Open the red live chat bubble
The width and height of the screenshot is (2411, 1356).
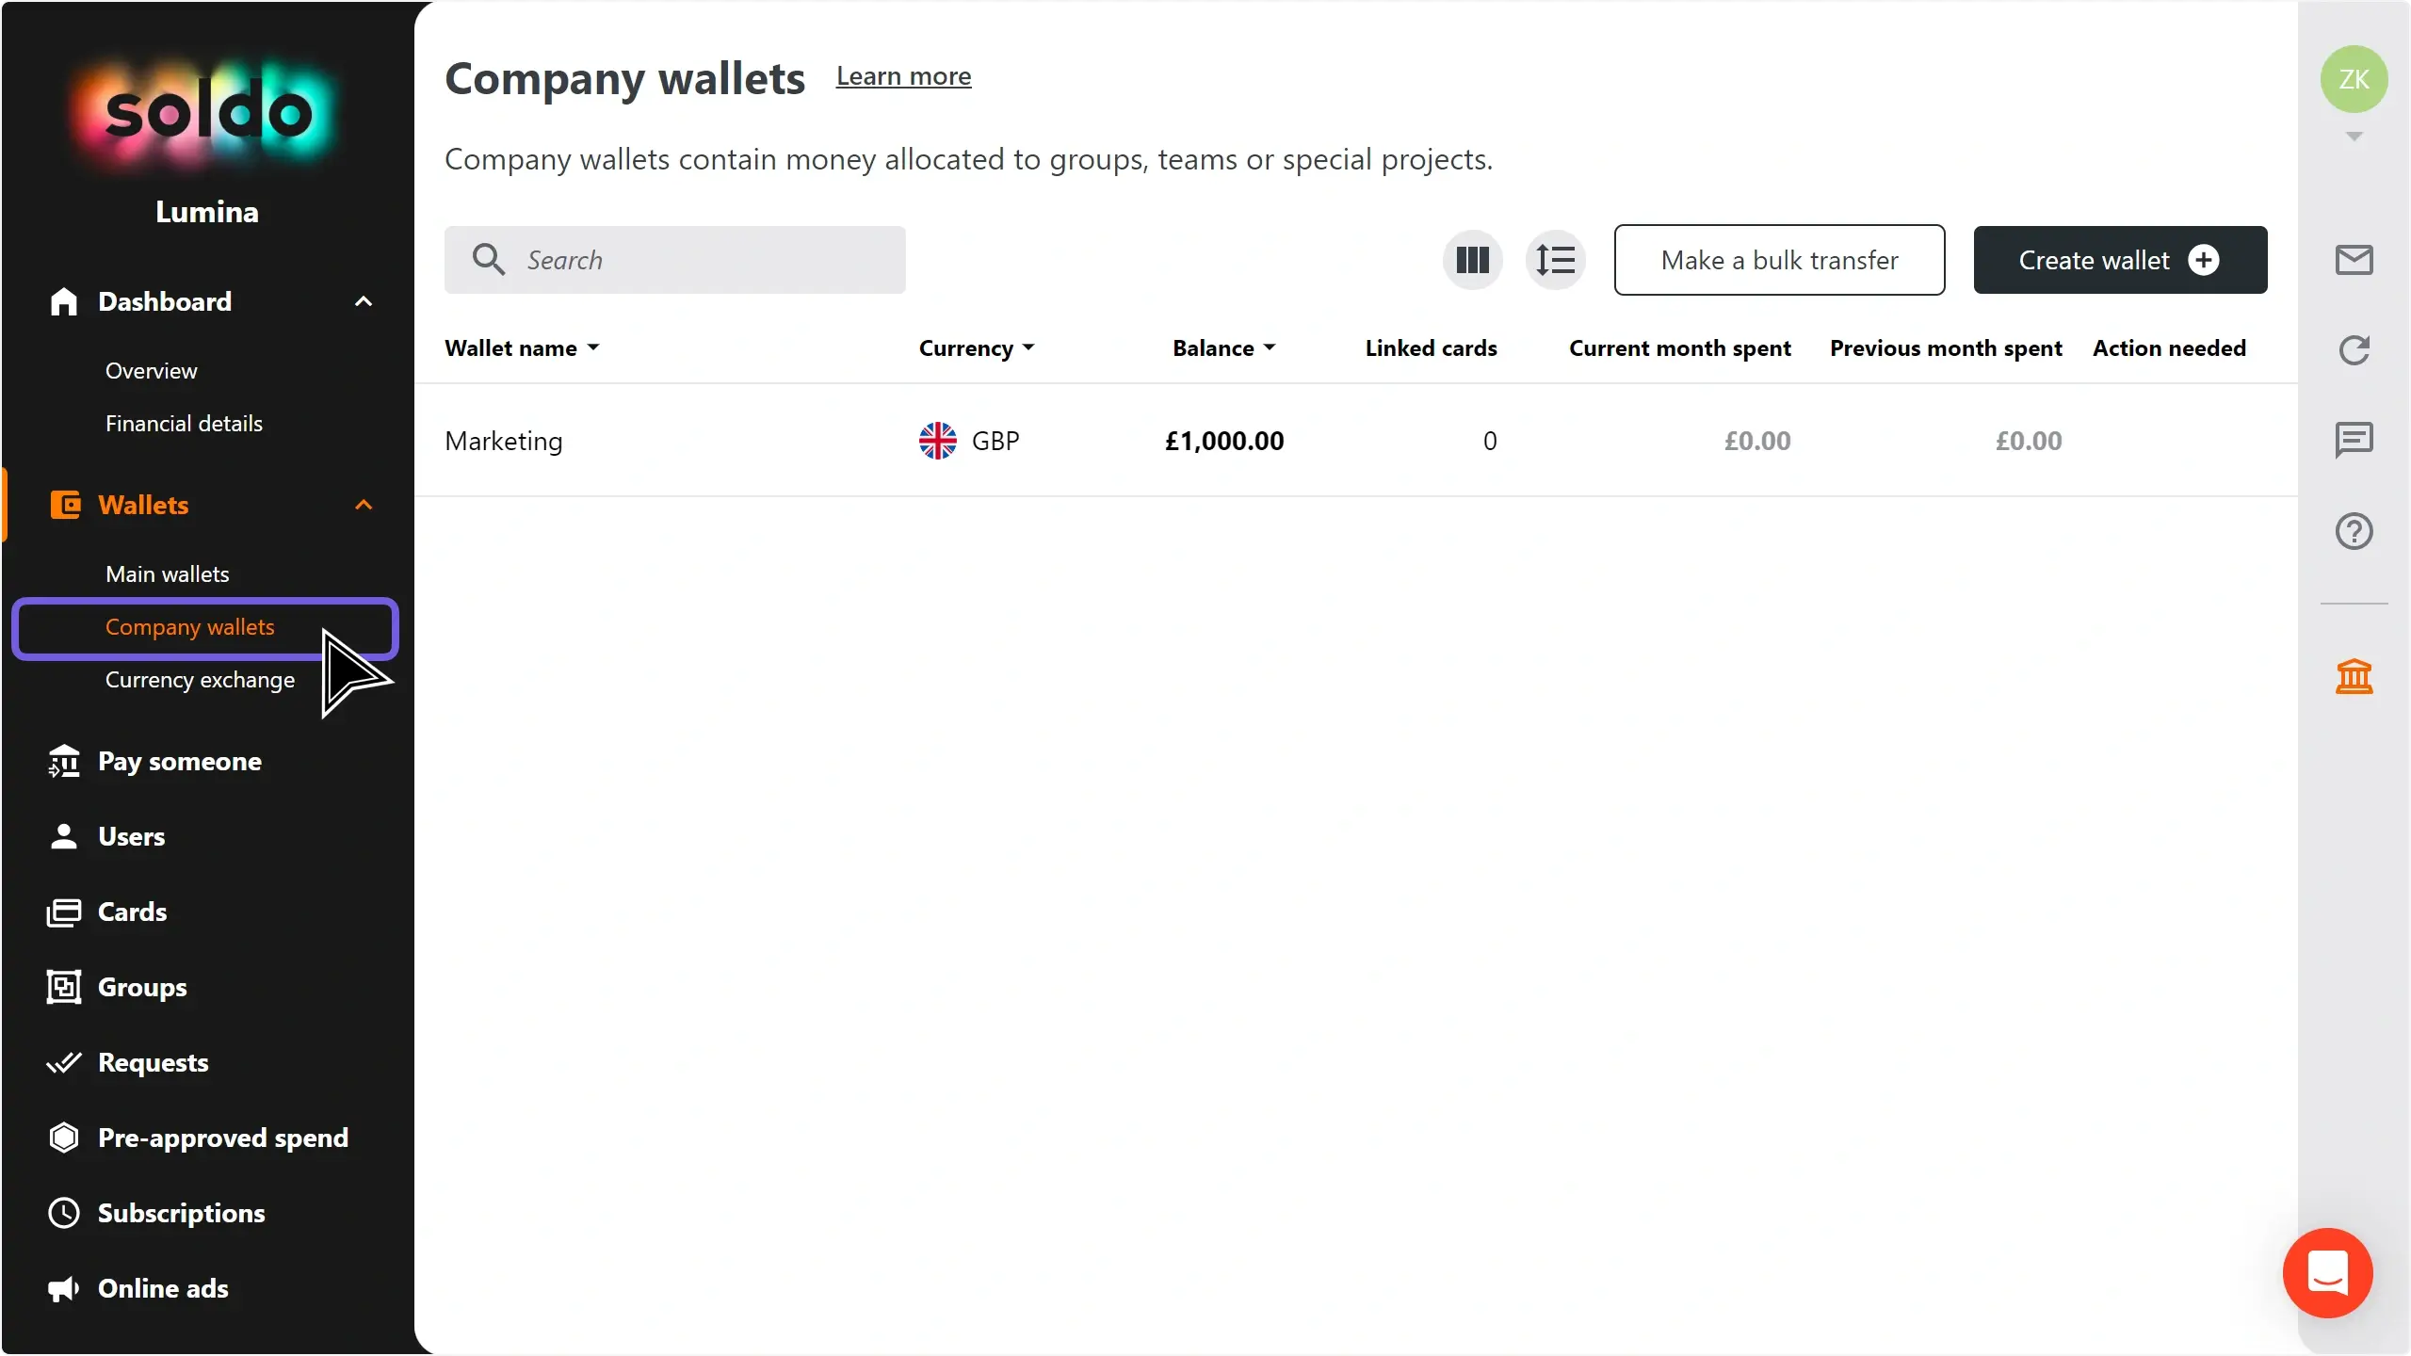click(2327, 1272)
